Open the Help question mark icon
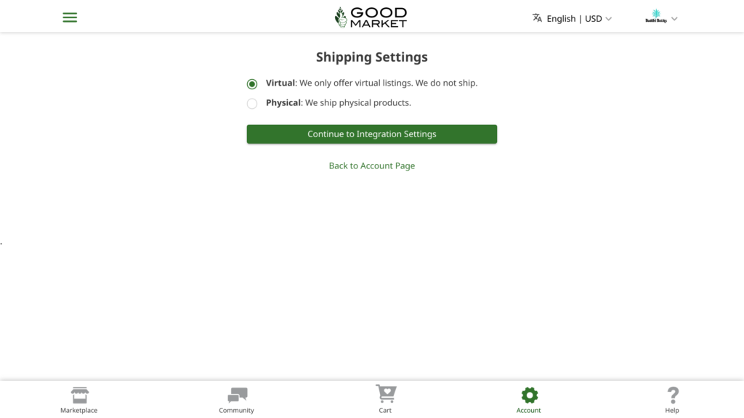This screenshot has width=744, height=418. [673, 396]
